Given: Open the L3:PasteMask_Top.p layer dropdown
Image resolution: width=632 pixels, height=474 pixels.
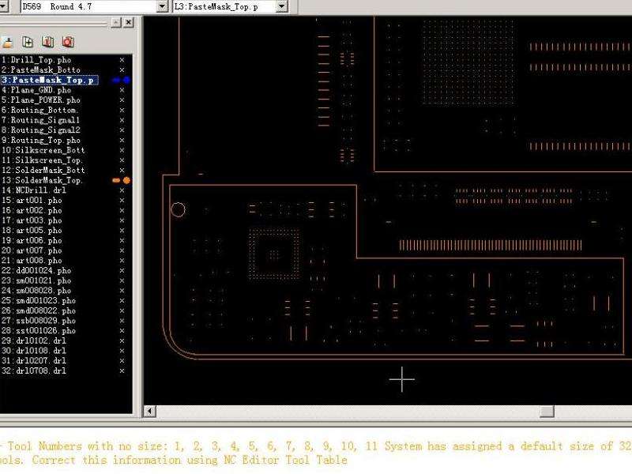Looking at the screenshot, I should click(282, 6).
